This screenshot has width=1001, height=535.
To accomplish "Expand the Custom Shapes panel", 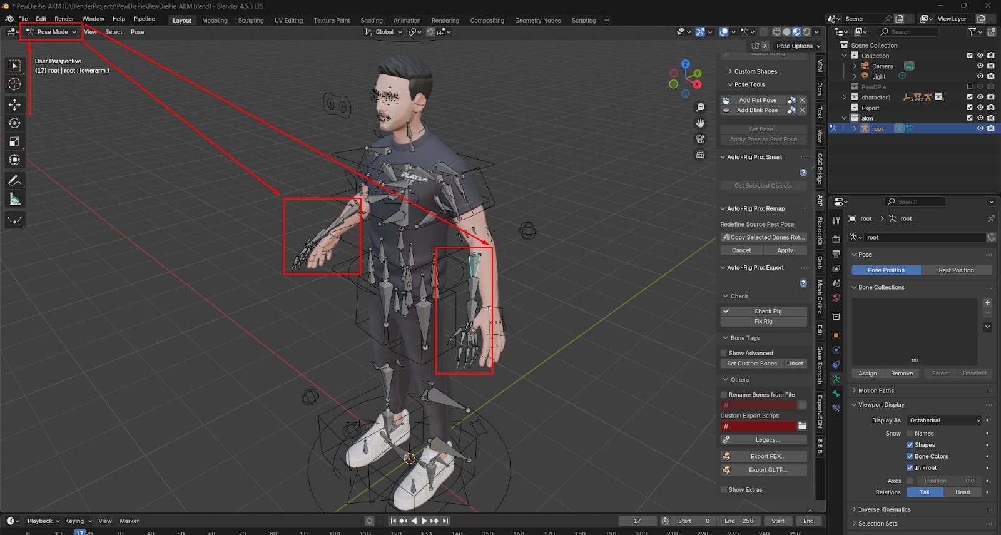I will tap(755, 71).
